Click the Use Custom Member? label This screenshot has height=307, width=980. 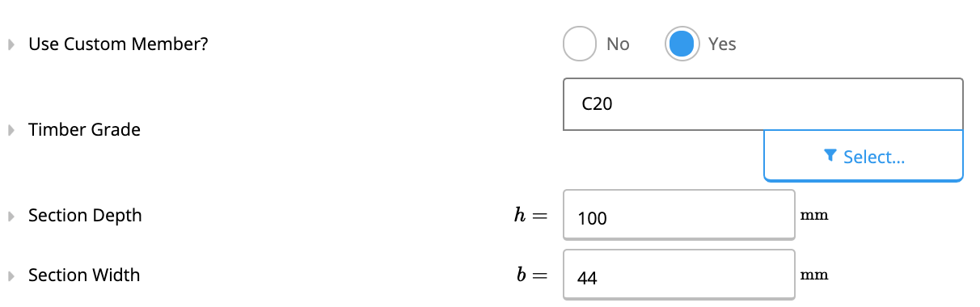[x=118, y=44]
